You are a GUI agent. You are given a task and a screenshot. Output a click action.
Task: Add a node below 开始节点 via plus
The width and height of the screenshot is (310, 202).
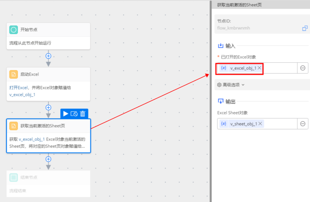[x=49, y=56]
